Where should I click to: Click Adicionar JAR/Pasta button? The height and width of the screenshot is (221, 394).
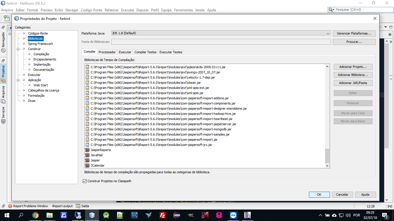353,83
